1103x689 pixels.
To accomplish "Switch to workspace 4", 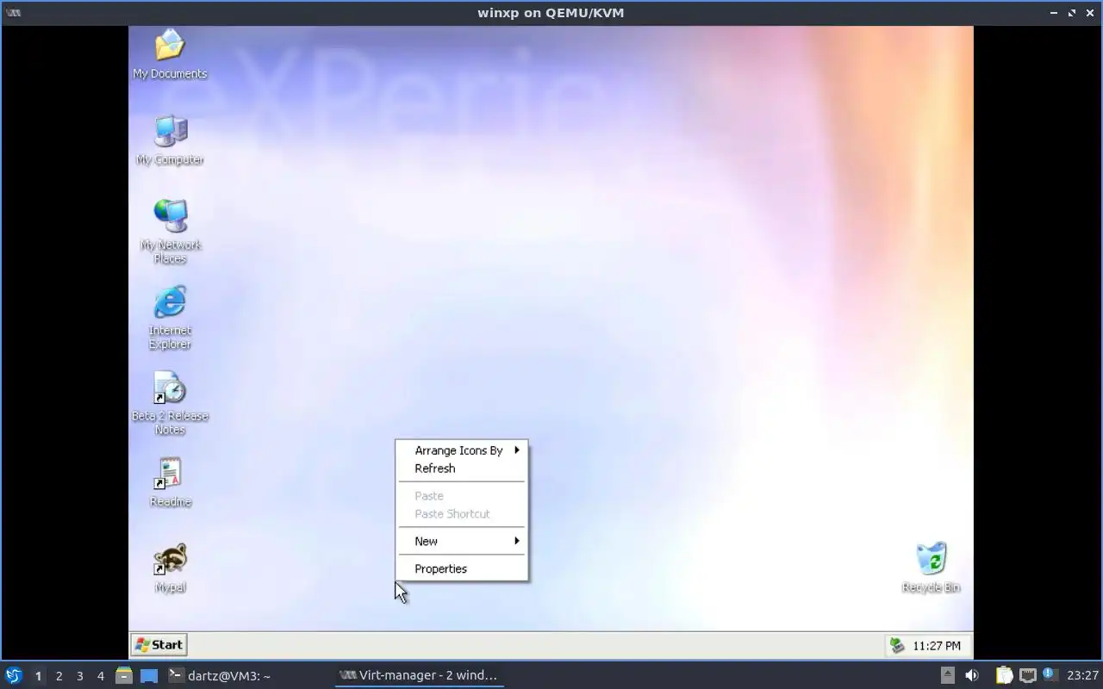I will 100,676.
